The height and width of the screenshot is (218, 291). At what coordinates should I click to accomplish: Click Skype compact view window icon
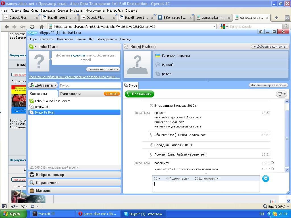261,32
